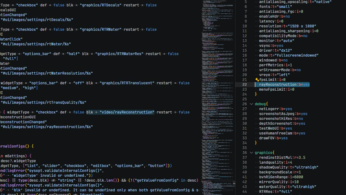Click "#ui/images/settings/rtWater/%s" path
346x195 pixels.
pyautogui.click(x=36, y=44)
